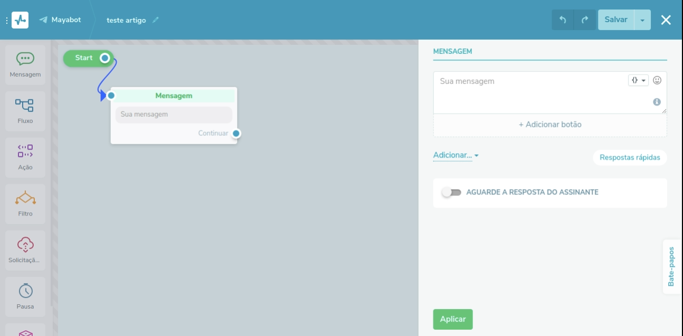Expand the Adicionar... dropdown
The image size is (683, 336).
(x=456, y=155)
